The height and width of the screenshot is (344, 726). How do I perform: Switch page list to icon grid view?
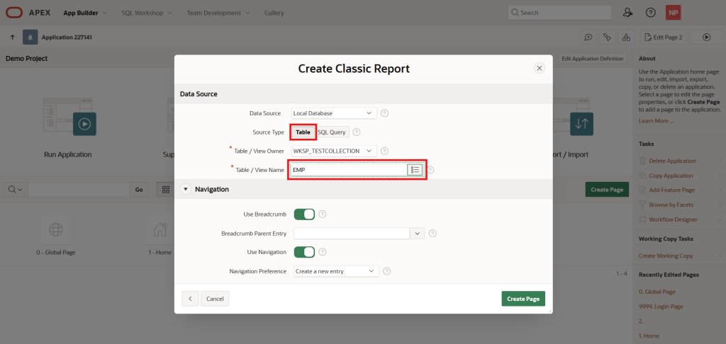click(x=166, y=190)
